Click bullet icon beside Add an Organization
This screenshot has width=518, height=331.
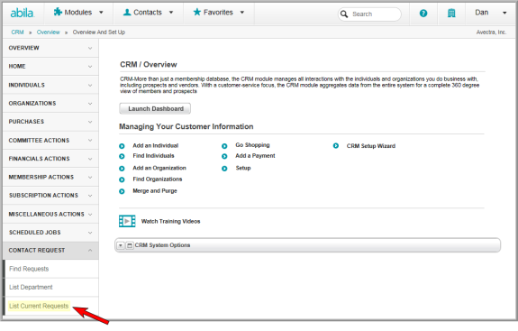click(122, 169)
